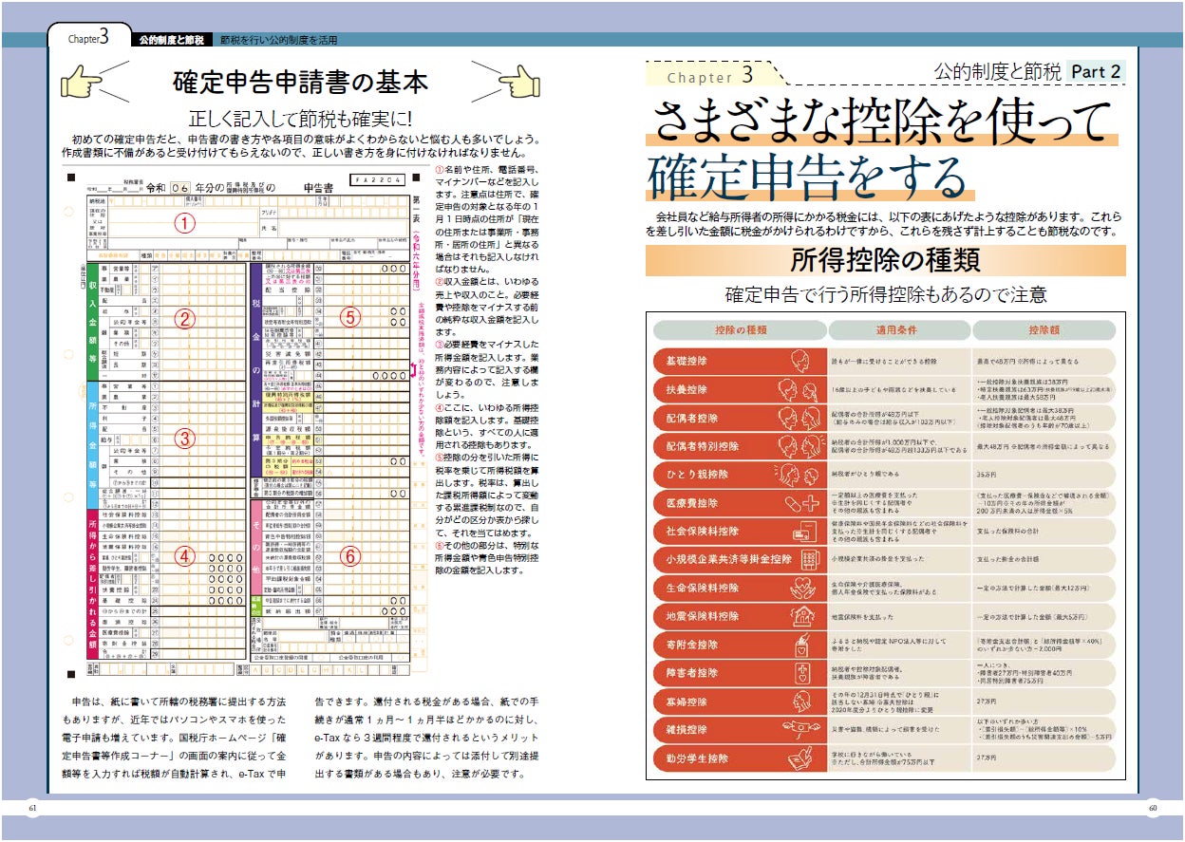The height and width of the screenshot is (842, 1185).
Task: Click the donation box icon for 寄附金控除
Action: [x=799, y=644]
